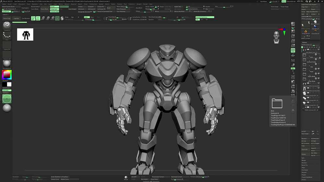Open the current brush thumbnail
The height and width of the screenshot is (182, 324).
click(7, 25)
